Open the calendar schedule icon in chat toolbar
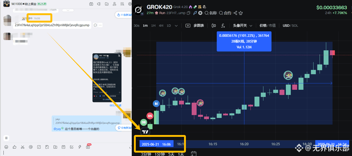 [x=63, y=147]
